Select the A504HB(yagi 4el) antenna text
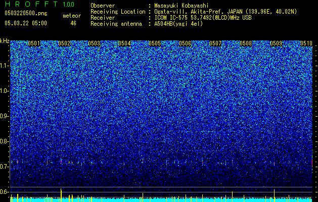318x202 pixels. pyautogui.click(x=178, y=24)
